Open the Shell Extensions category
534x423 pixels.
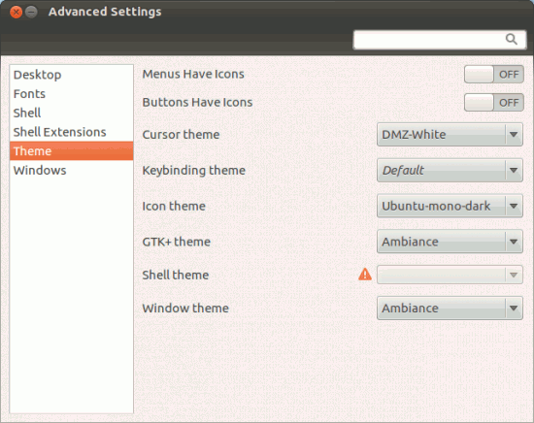(x=72, y=132)
